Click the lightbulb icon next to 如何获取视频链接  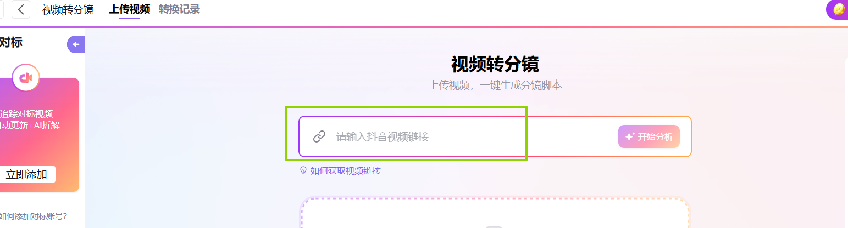pyautogui.click(x=303, y=170)
